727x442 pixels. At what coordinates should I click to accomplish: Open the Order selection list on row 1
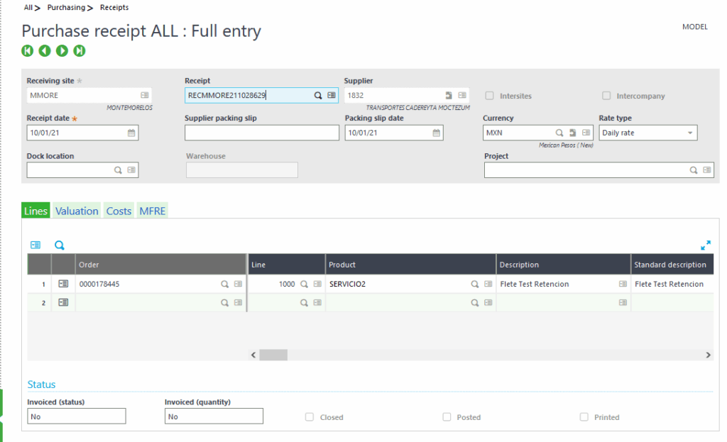(236, 283)
